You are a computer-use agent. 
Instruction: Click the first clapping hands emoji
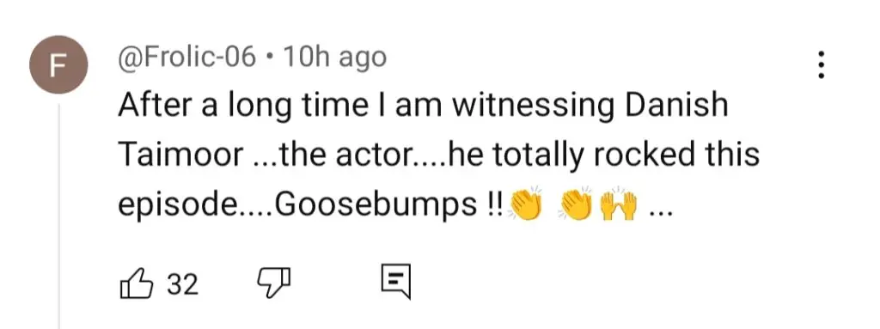click(x=525, y=205)
